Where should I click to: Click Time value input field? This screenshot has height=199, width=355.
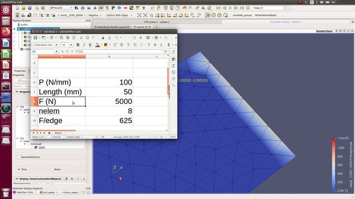(x=272, y=8)
